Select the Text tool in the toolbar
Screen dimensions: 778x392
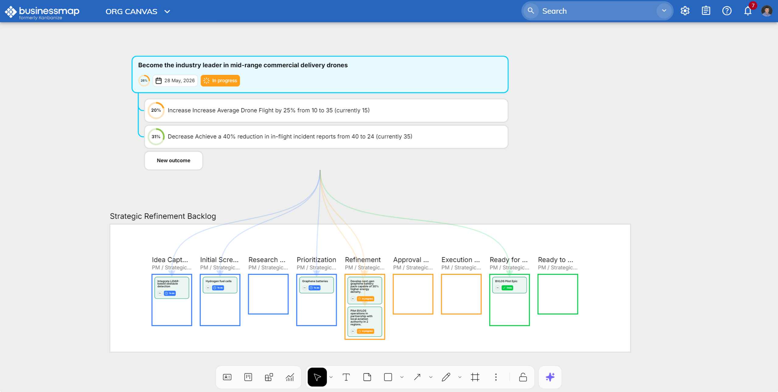(346, 377)
